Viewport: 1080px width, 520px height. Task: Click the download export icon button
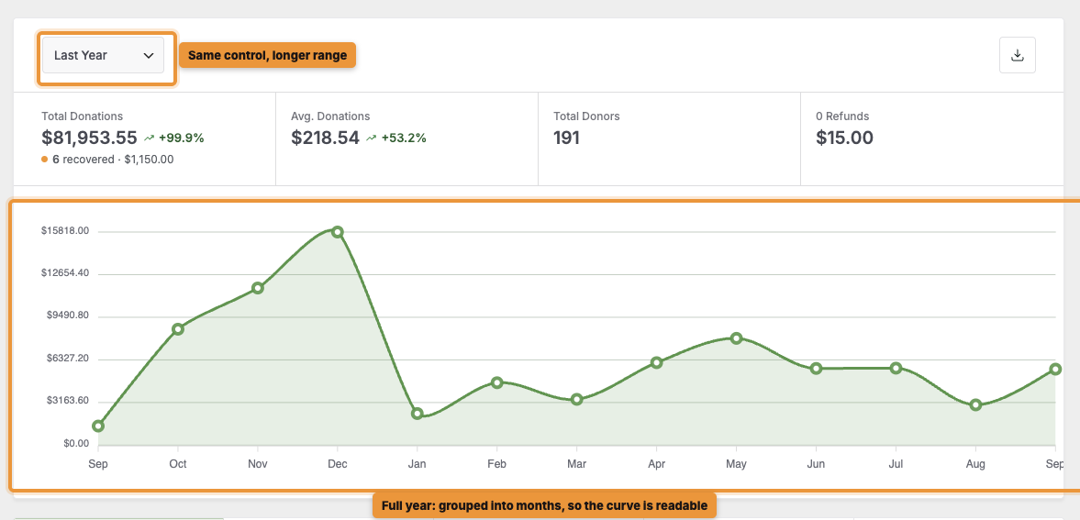tap(1018, 55)
